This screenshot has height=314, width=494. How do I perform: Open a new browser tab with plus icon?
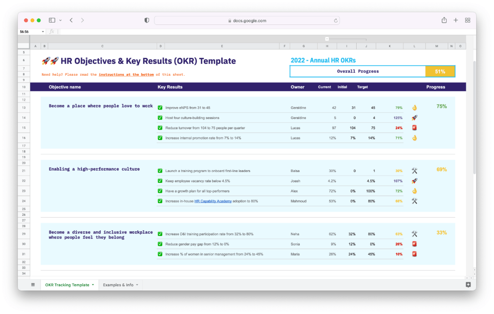point(455,20)
